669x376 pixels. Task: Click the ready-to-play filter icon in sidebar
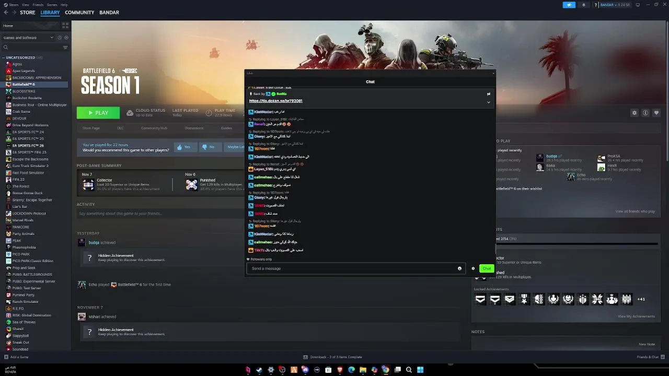[66, 38]
